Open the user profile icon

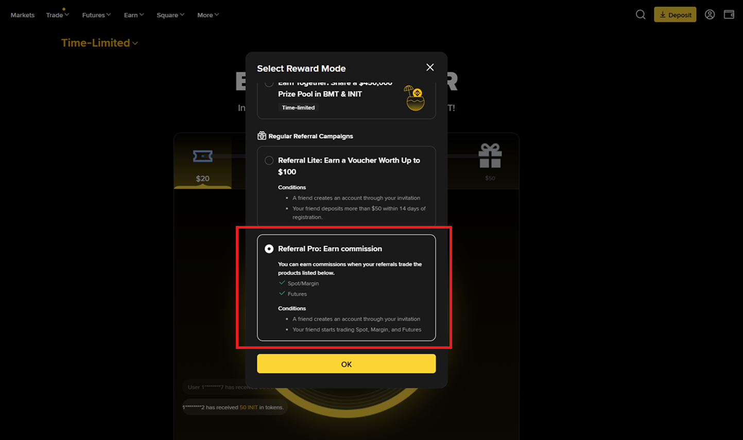[710, 14]
